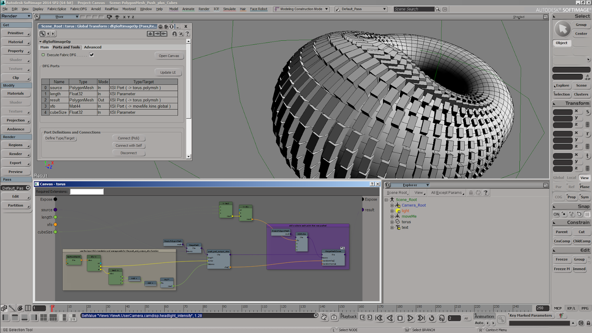This screenshot has height=333, width=592.
Task: Collapse the dfgSoftimageOp section
Action: pos(41,42)
